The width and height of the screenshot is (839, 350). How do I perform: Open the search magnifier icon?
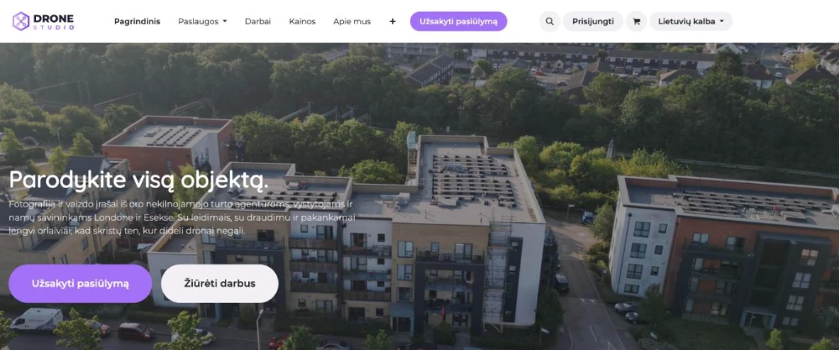(550, 22)
